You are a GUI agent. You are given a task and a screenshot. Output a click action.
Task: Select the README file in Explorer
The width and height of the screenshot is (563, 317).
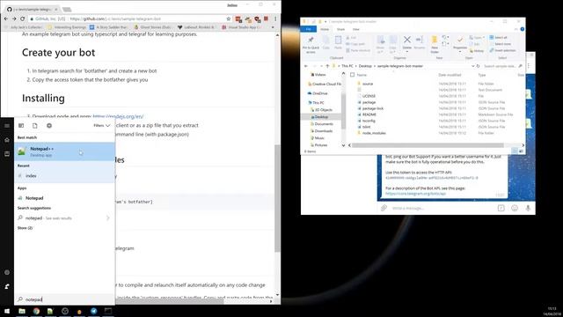coord(369,114)
